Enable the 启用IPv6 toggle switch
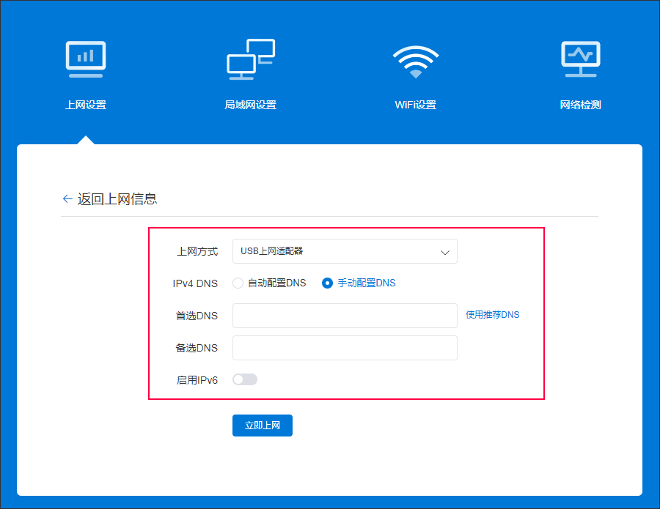The width and height of the screenshot is (660, 509). tap(245, 379)
